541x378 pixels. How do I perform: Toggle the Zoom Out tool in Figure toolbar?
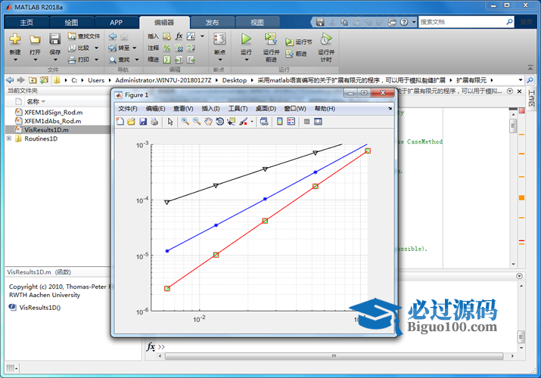pos(197,122)
